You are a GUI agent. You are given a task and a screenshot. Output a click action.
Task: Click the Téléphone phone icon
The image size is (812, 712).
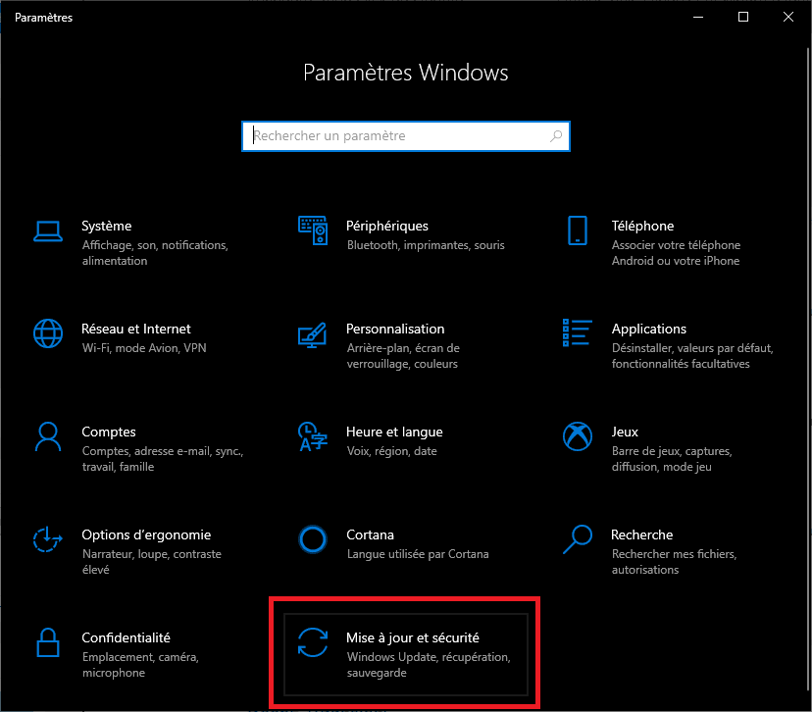point(578,231)
